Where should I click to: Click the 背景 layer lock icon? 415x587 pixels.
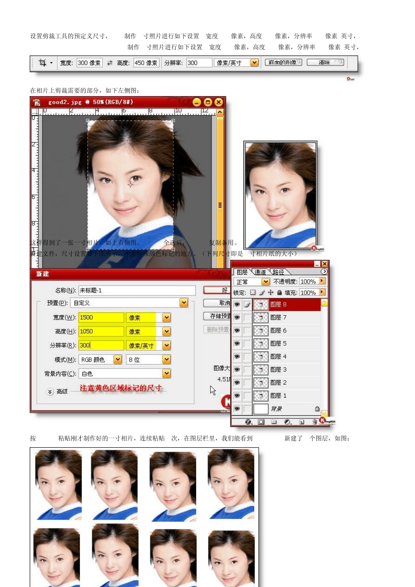tap(317, 409)
